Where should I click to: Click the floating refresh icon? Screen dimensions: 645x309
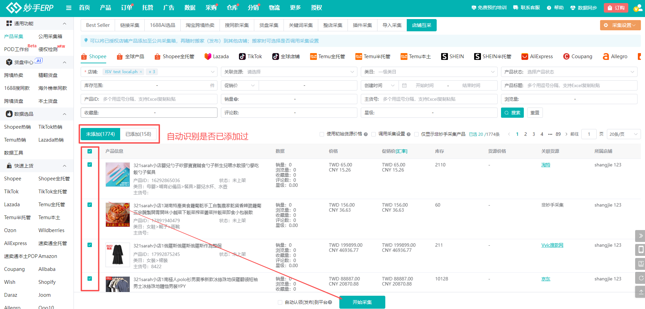point(641,278)
